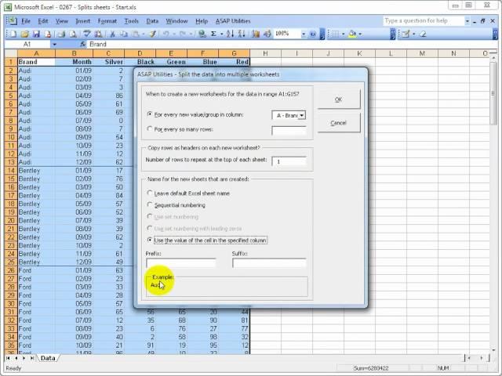This screenshot has height=376, width=502.
Task: Click the Cut scissors icon
Action: (112, 34)
